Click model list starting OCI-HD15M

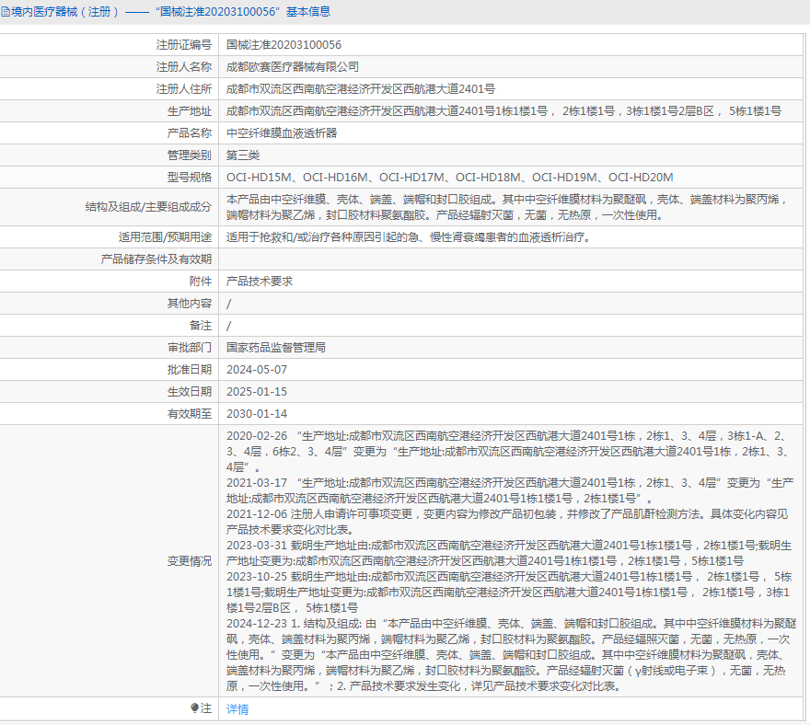pos(449,178)
